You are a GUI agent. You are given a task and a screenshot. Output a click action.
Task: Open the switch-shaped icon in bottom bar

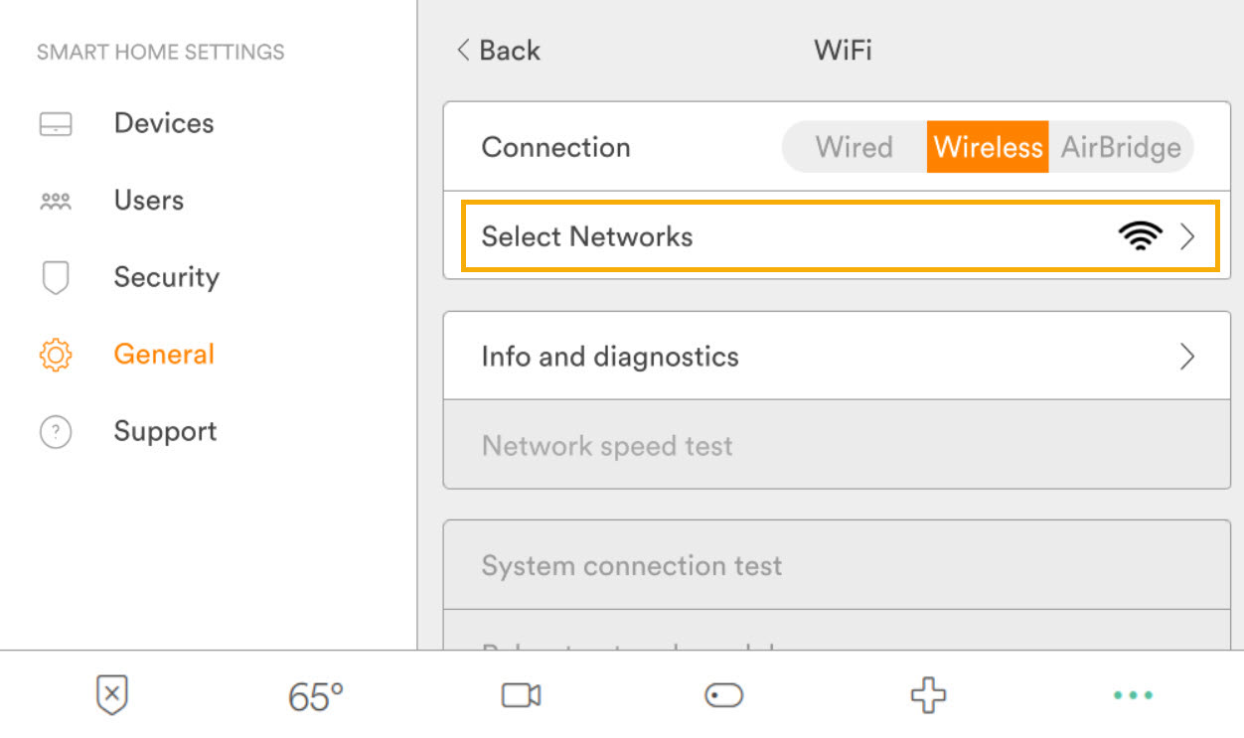(x=723, y=695)
